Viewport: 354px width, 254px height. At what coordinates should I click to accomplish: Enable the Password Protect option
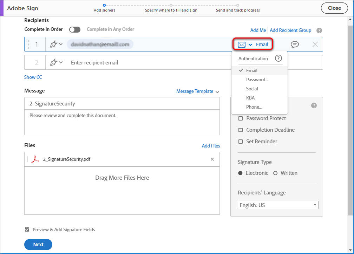pyautogui.click(x=241, y=118)
